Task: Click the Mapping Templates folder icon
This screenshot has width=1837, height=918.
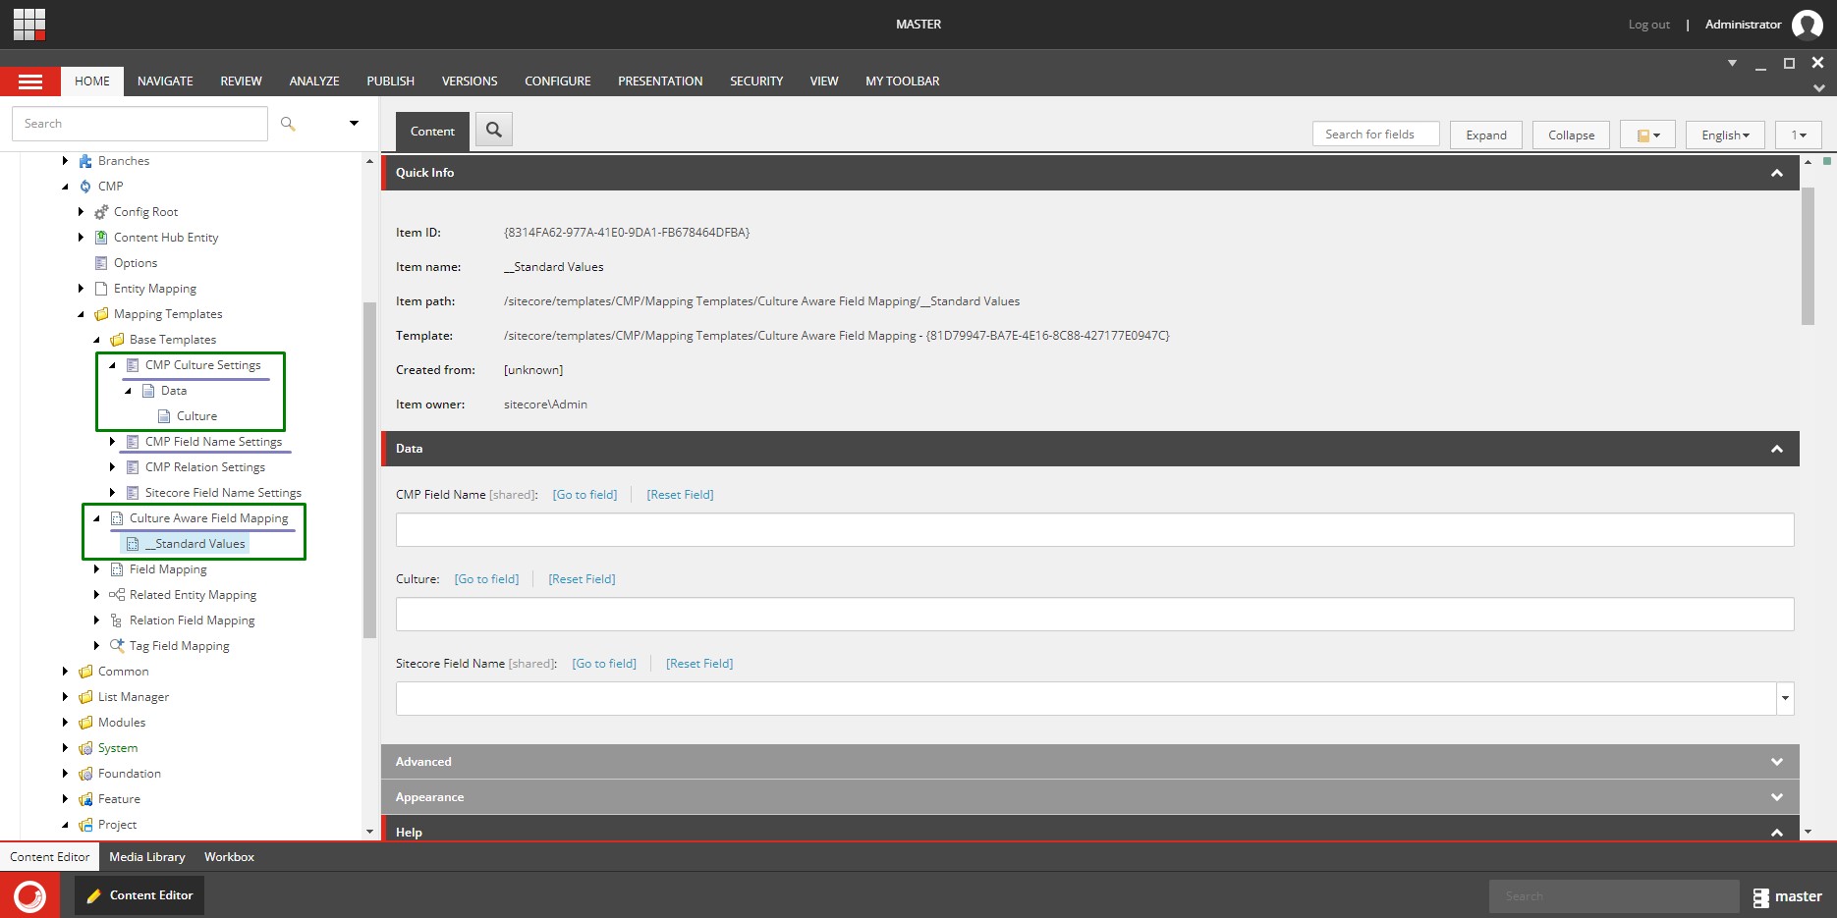Action: point(101,314)
